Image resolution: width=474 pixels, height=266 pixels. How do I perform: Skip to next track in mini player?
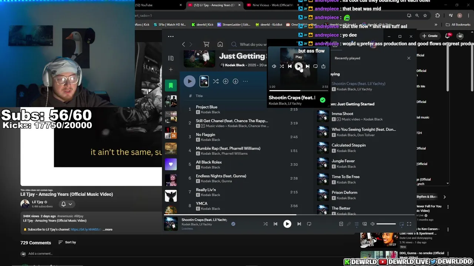(x=307, y=66)
